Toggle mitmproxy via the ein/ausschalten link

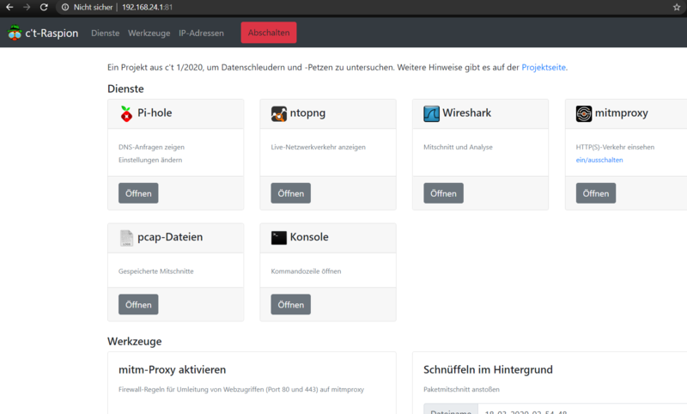[599, 160]
